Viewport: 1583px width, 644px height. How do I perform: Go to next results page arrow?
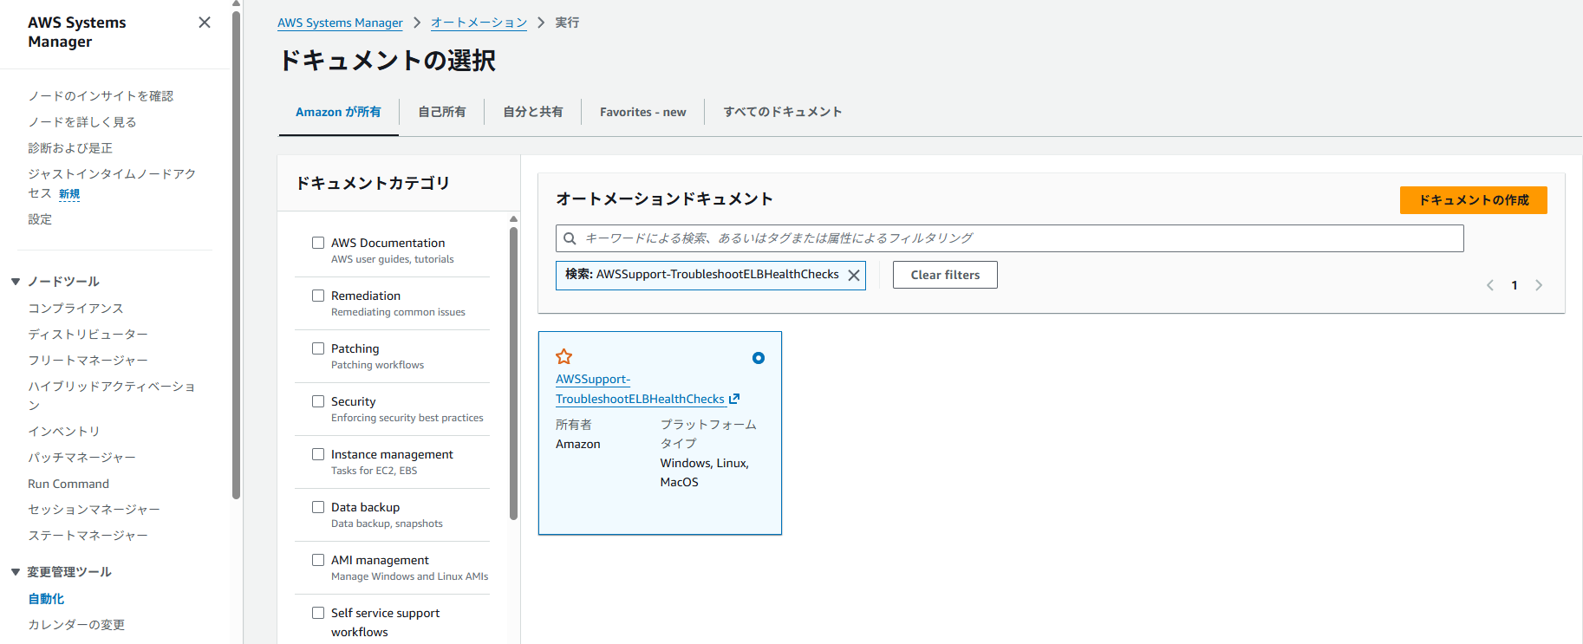1539,285
